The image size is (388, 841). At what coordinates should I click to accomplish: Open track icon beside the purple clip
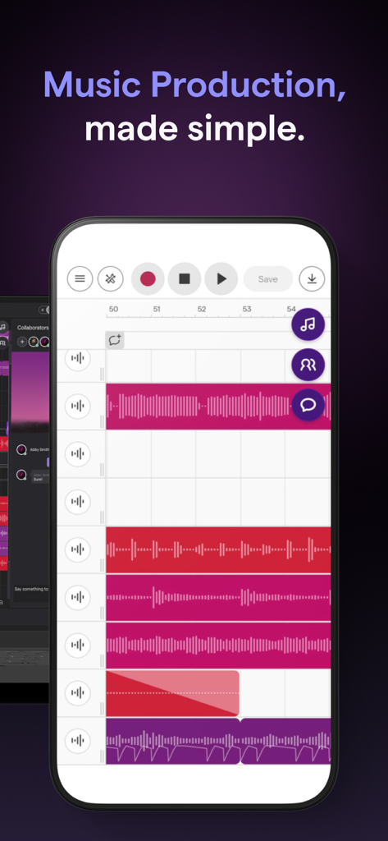pyautogui.click(x=78, y=741)
